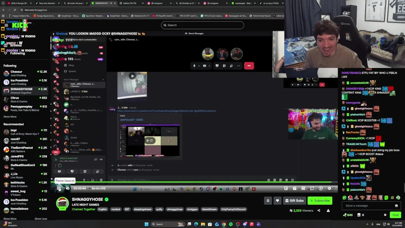Follow channel with heart button
Image resolution: width=405 pixels, height=228 pixels.
tap(277, 200)
